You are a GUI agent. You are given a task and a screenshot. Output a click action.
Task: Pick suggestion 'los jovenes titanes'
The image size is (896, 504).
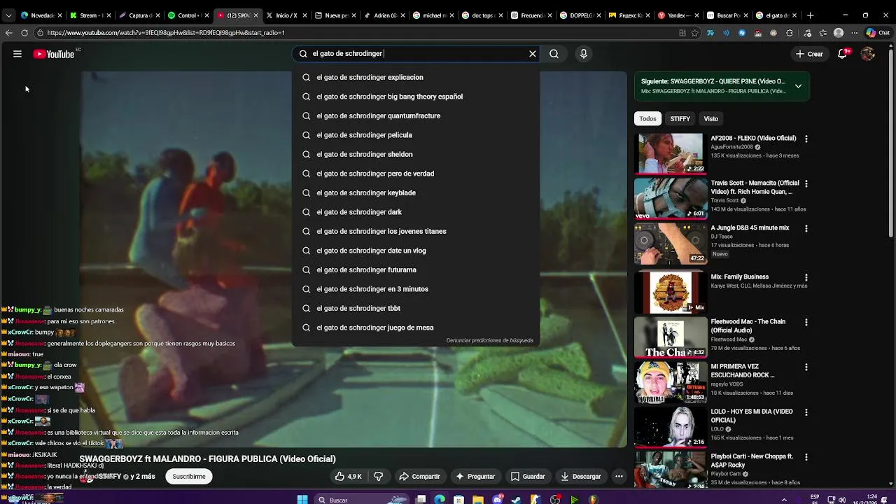[x=416, y=231]
